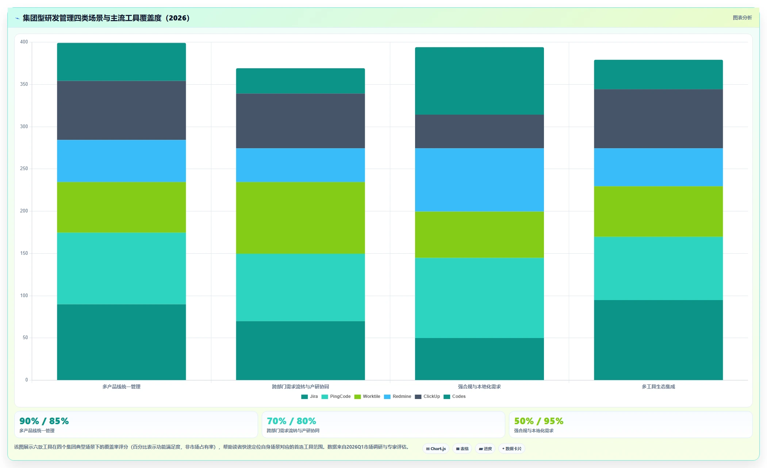The width and height of the screenshot is (767, 468).
Task: Click the y-axis value 400
Action: 24,42
